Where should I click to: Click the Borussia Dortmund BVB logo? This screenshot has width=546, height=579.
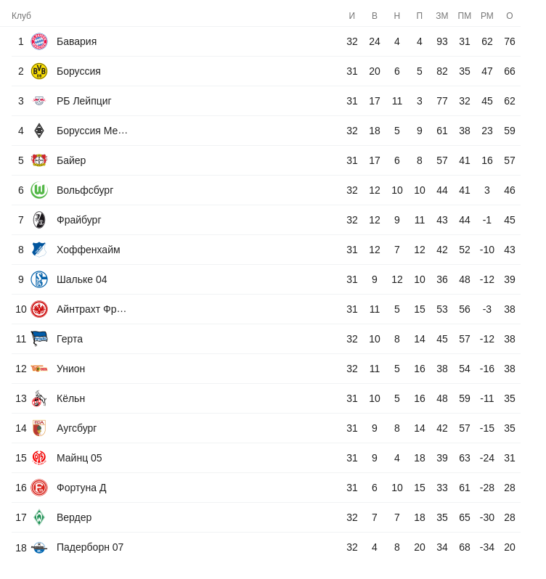[39, 71]
